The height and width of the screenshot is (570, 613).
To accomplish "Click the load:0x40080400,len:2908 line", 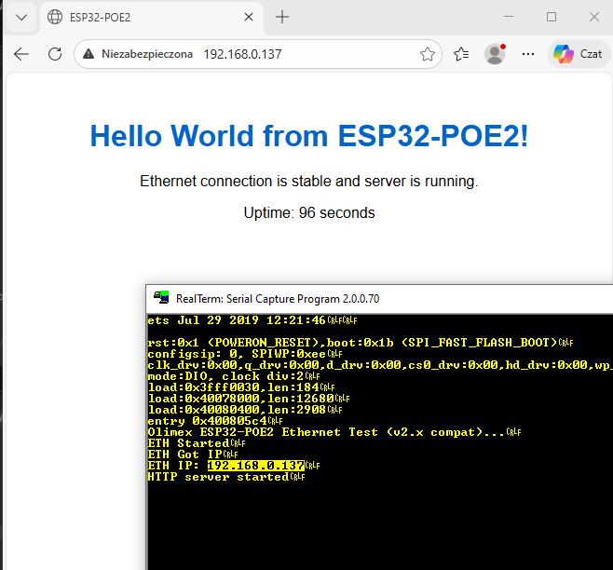I will [245, 410].
